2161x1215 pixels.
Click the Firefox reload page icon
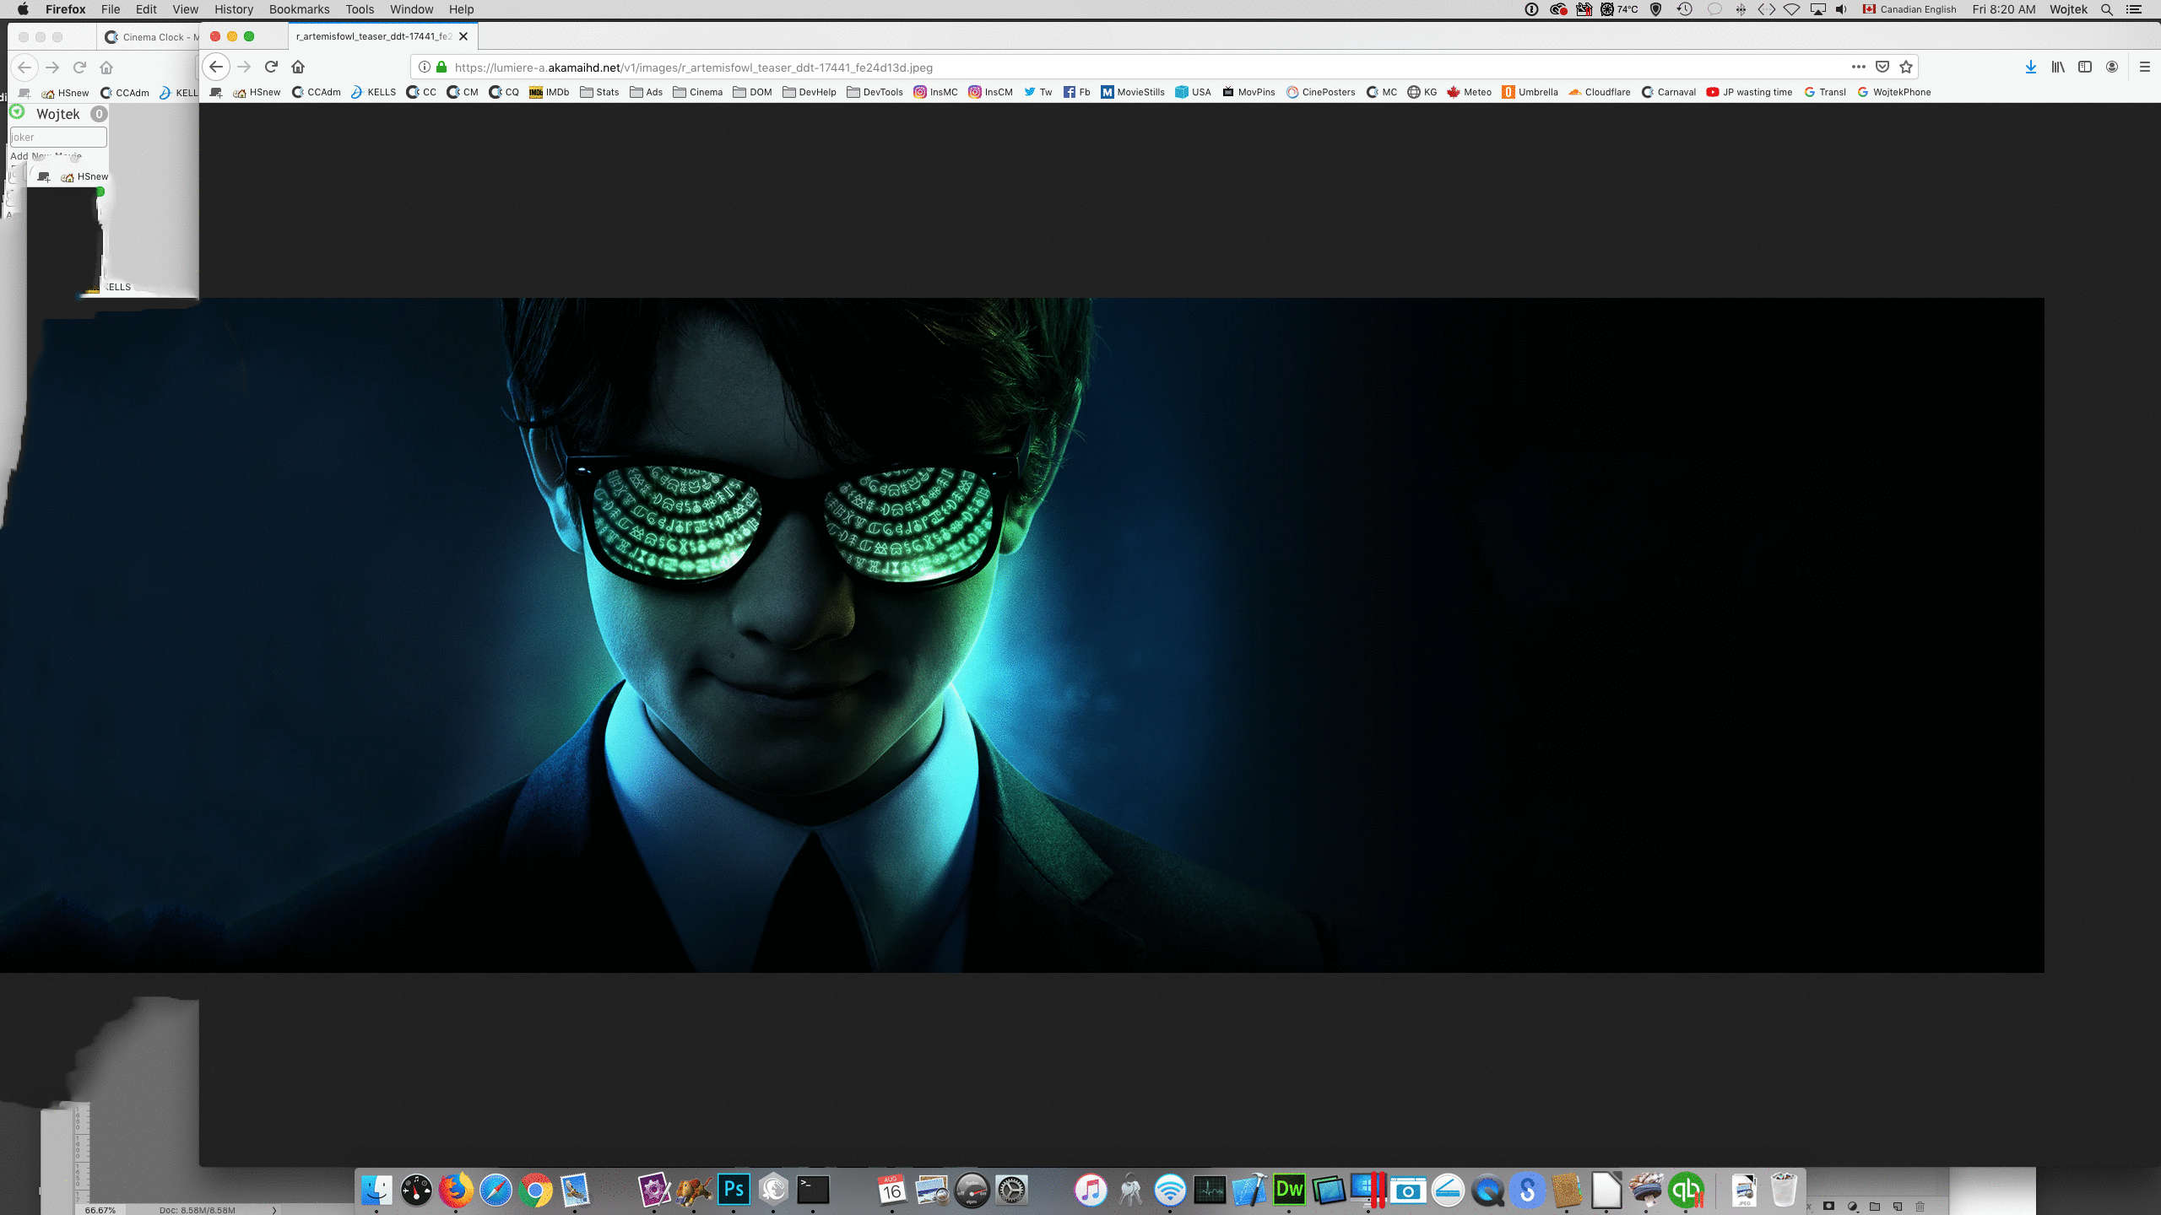[x=271, y=67]
